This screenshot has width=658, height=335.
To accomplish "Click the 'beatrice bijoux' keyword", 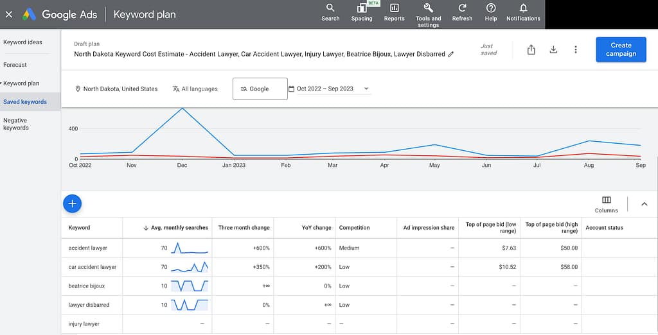I will coord(87,286).
